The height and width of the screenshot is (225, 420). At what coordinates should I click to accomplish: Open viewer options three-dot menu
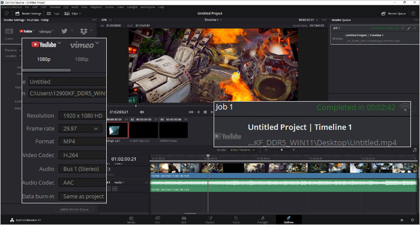(x=325, y=20)
